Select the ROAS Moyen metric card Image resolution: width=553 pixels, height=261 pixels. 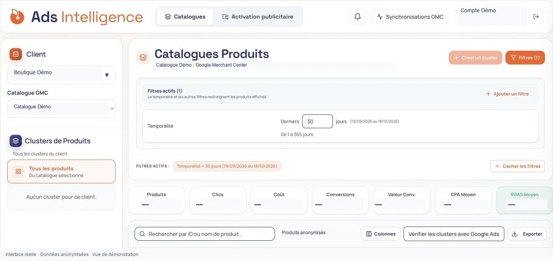524,200
